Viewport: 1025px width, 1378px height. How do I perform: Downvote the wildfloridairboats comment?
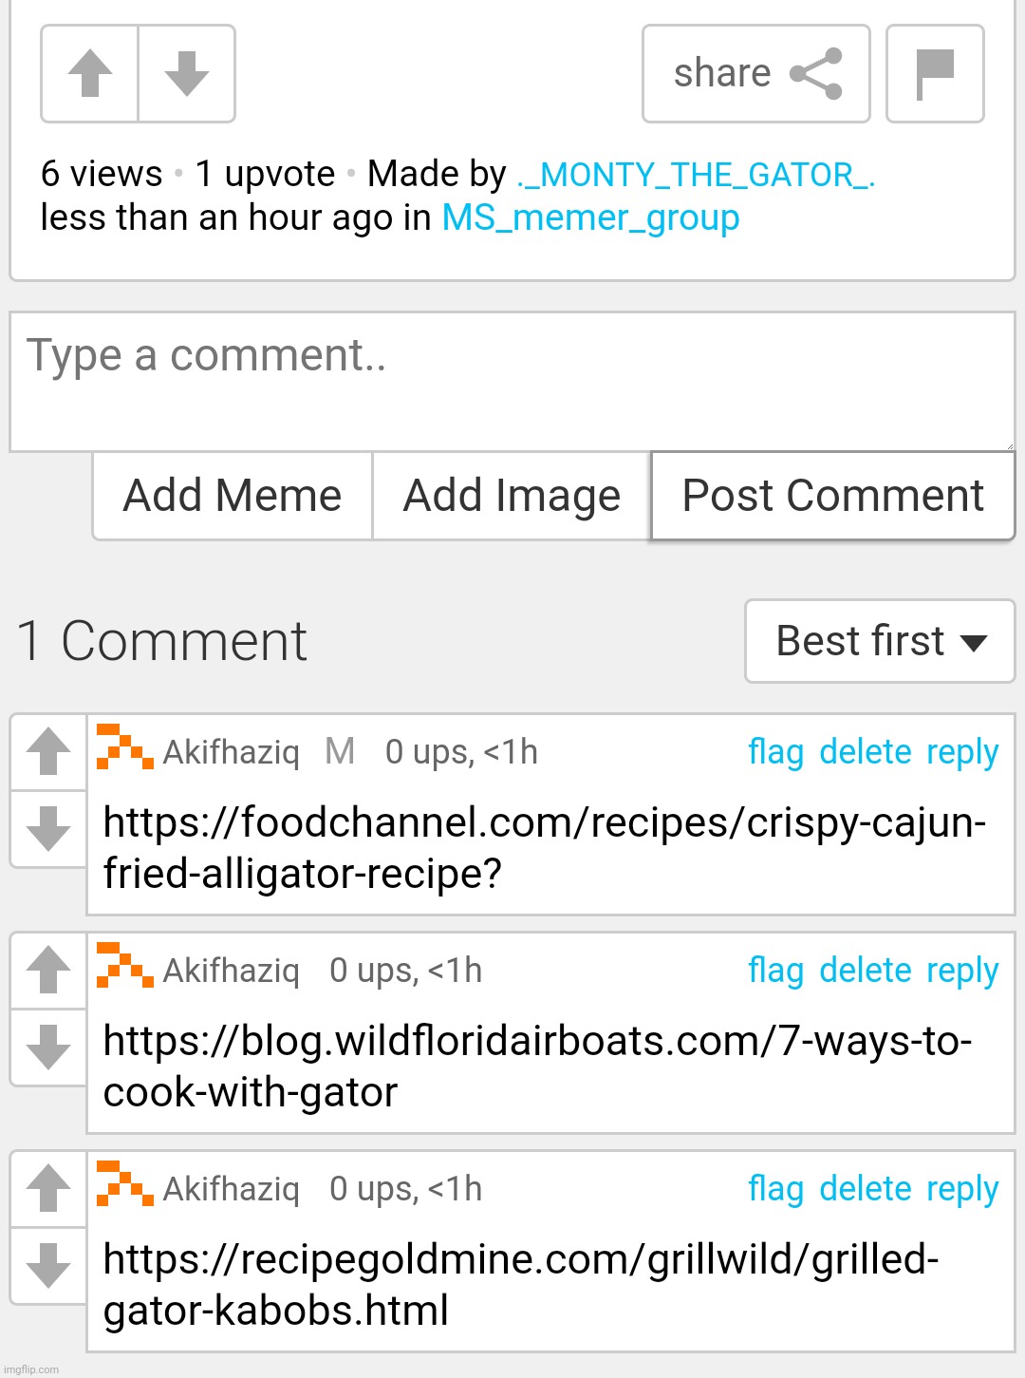[48, 1047]
